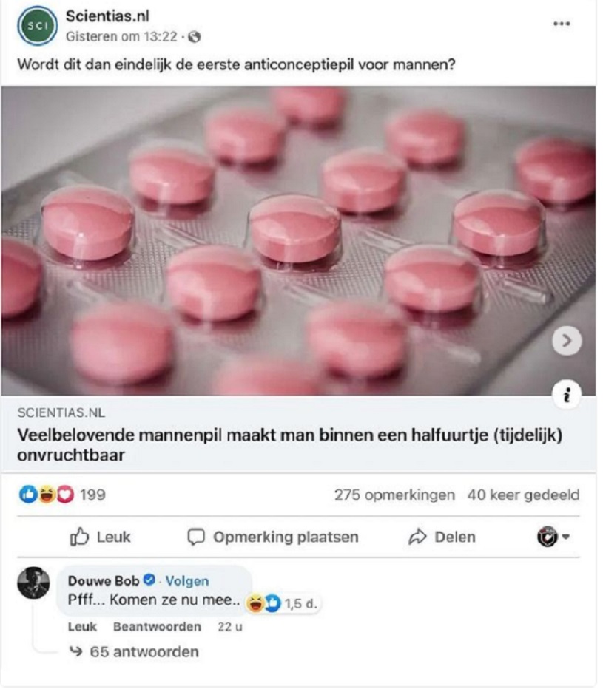Click the speech bubble comment icon
Screen dimensions: 603x689
(196, 537)
